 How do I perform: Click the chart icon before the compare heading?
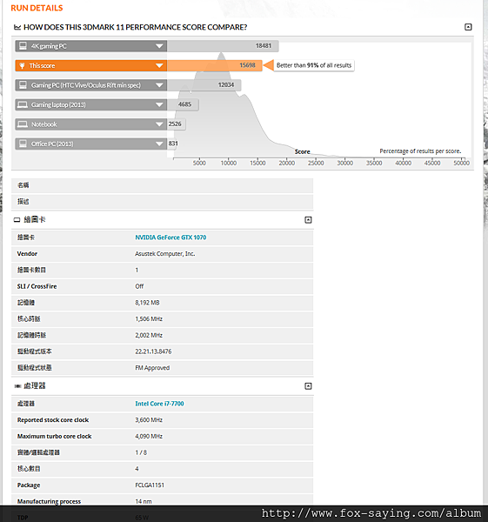tap(17, 27)
